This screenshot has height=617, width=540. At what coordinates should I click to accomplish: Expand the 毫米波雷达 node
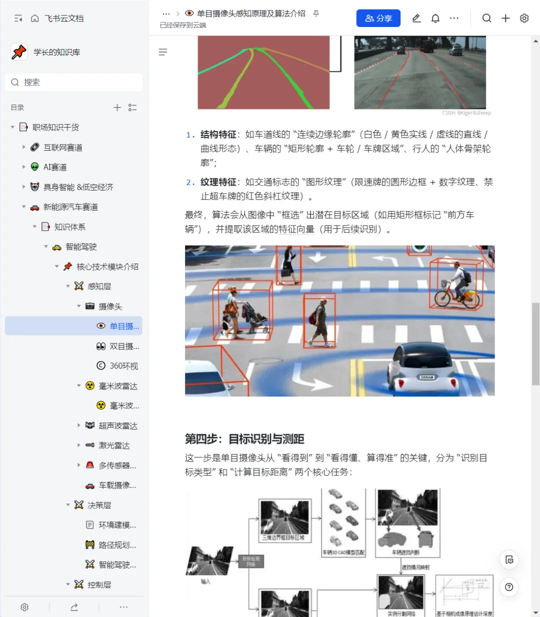point(78,385)
